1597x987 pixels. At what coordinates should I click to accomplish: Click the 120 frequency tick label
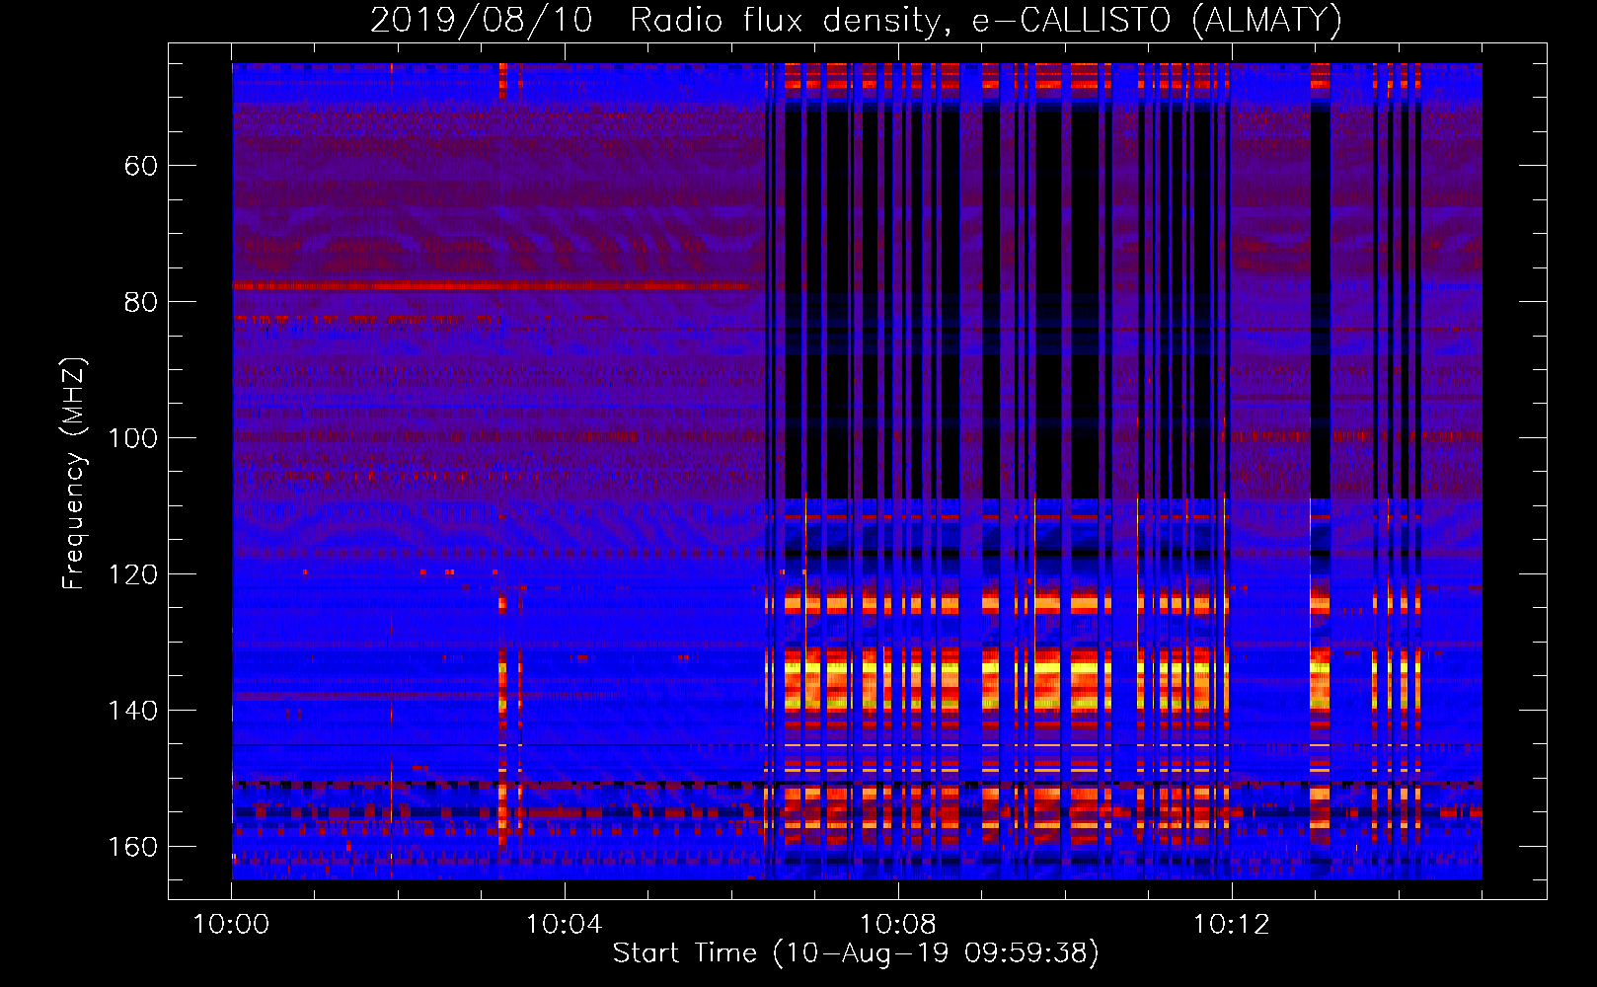tap(133, 574)
